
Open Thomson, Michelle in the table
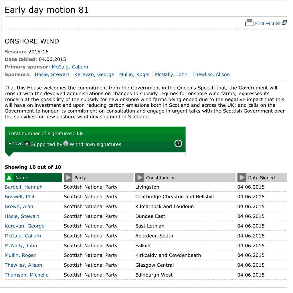pyautogui.click(x=27, y=275)
